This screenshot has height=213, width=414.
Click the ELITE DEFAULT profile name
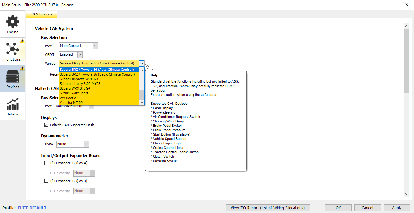pyautogui.click(x=32, y=208)
